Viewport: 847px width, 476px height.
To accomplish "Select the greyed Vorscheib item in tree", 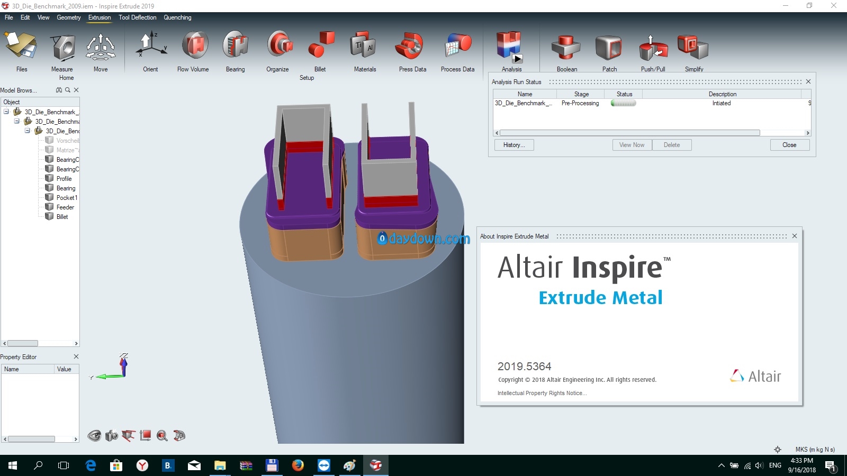I will (x=67, y=141).
